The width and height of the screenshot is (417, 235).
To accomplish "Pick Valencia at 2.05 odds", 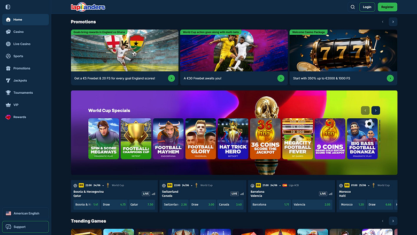I will point(312,204).
